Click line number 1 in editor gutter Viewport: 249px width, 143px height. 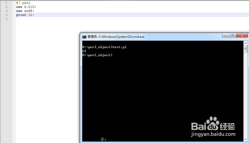(7, 3)
